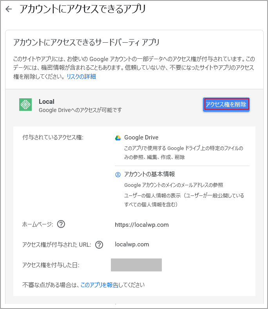
Task: Click the アカウントの基本情報 heading
Action: tap(150, 174)
